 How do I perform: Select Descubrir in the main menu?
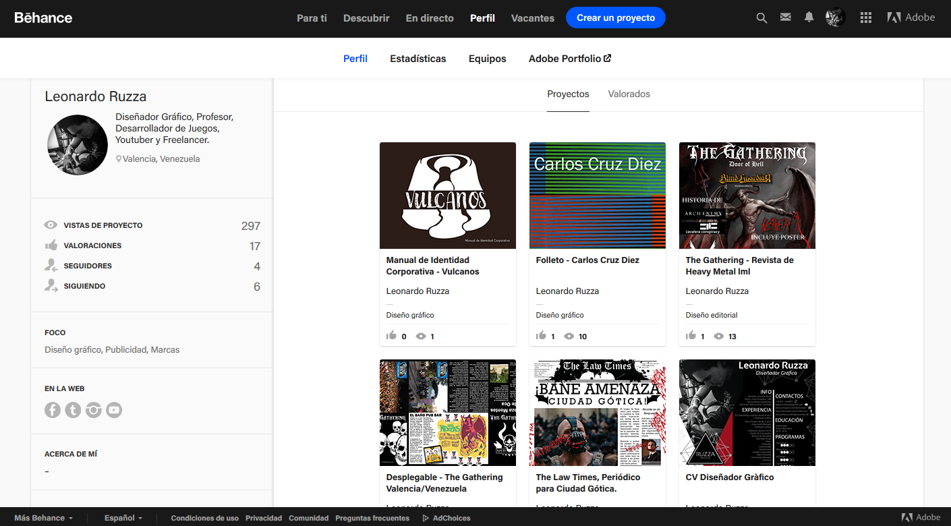tap(366, 18)
